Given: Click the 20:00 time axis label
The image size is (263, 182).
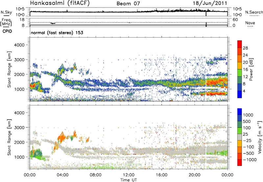Looking at the screenshot, I should pos(194,175).
